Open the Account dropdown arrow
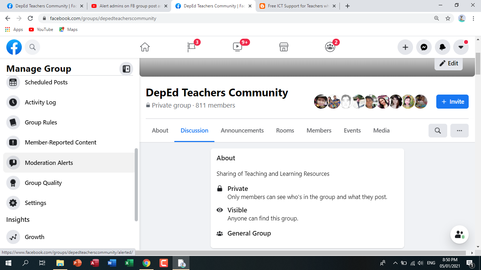The height and width of the screenshot is (270, 481). 461,47
